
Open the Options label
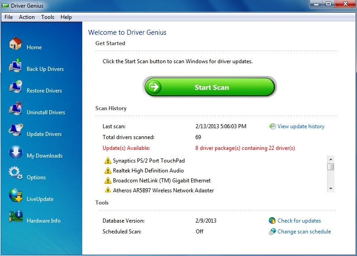tap(36, 177)
